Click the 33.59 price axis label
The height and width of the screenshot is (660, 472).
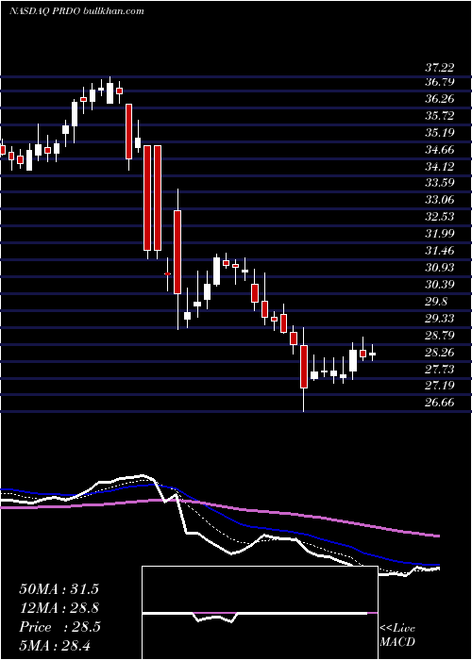(x=439, y=183)
